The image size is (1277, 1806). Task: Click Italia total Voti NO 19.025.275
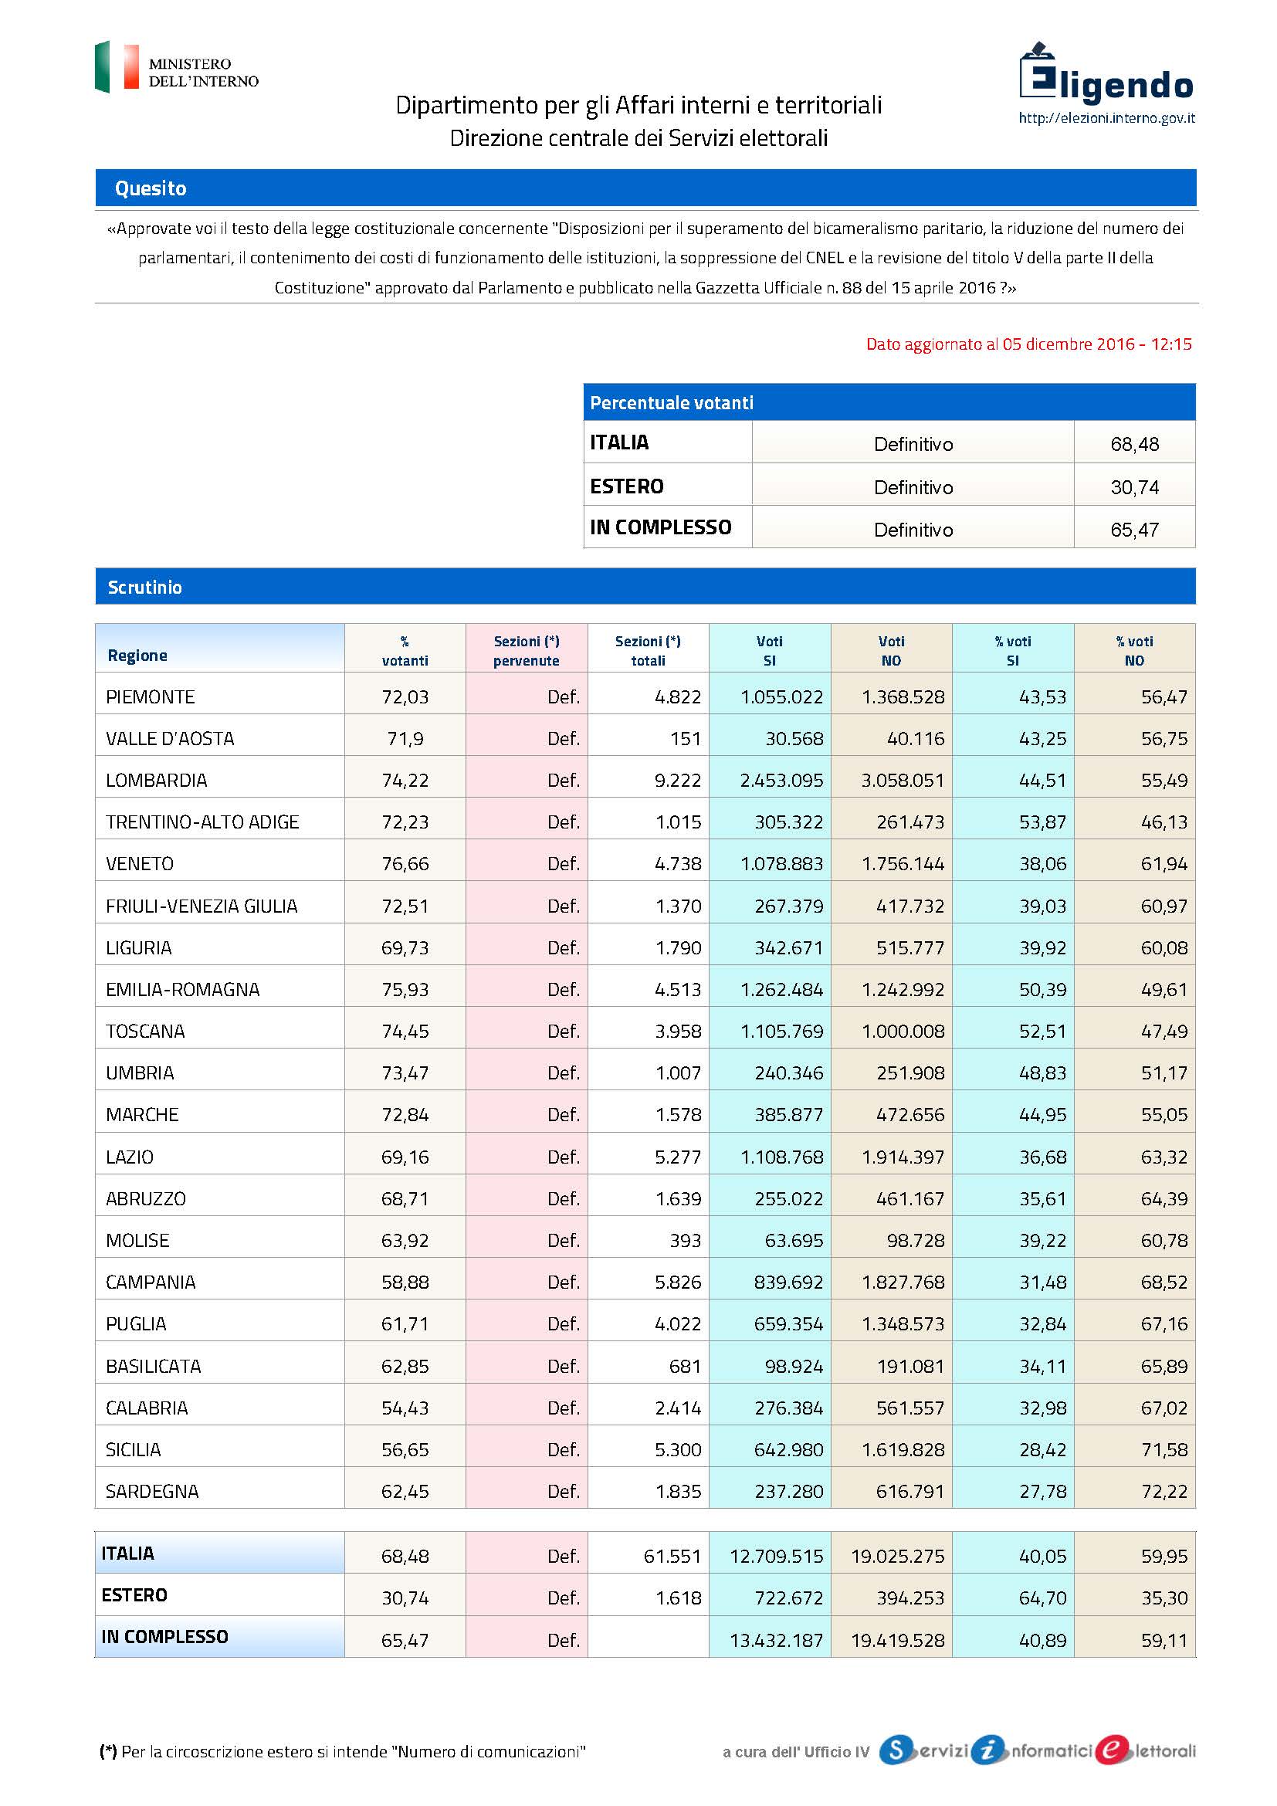pos(898,1557)
